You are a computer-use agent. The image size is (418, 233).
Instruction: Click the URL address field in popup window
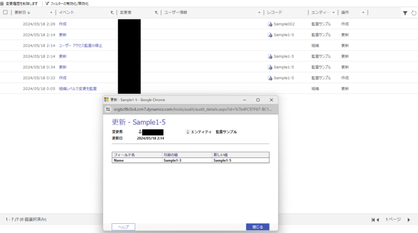tap(190, 109)
